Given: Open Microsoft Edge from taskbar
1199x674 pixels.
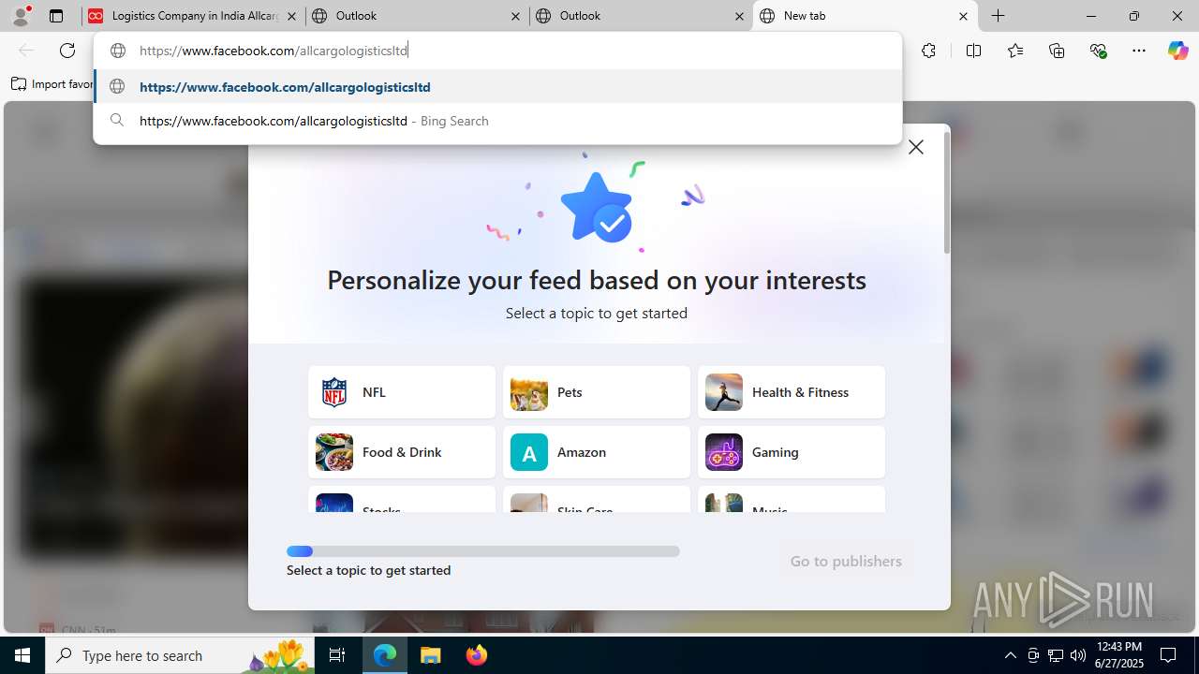Looking at the screenshot, I should tap(385, 655).
